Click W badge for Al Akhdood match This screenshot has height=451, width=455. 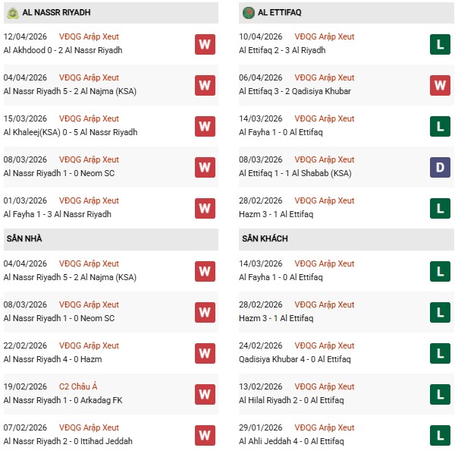coord(205,44)
